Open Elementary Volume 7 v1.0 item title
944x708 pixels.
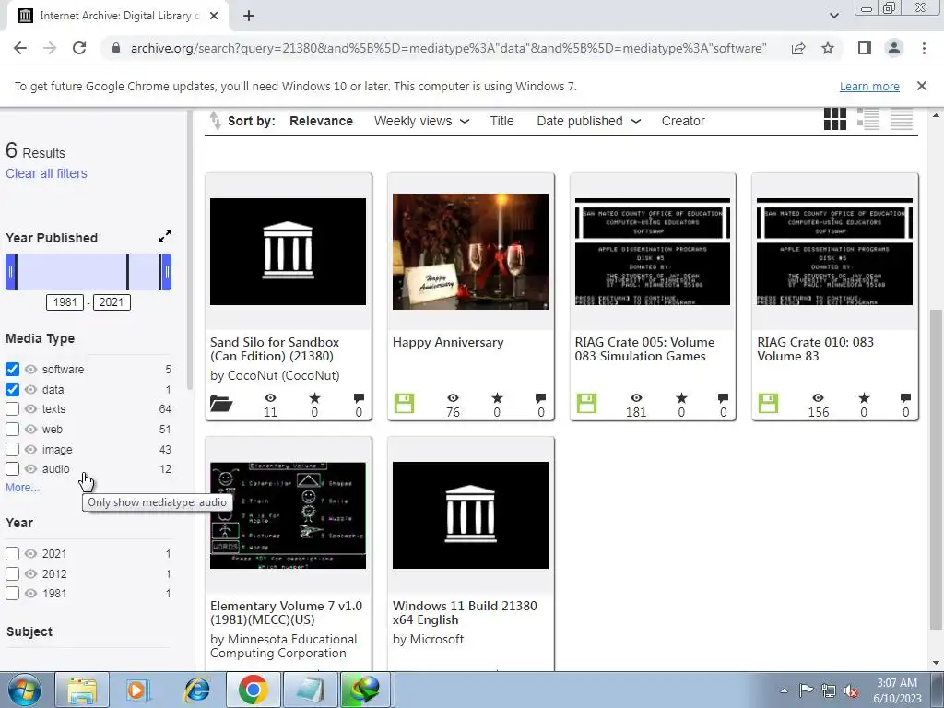point(286,613)
